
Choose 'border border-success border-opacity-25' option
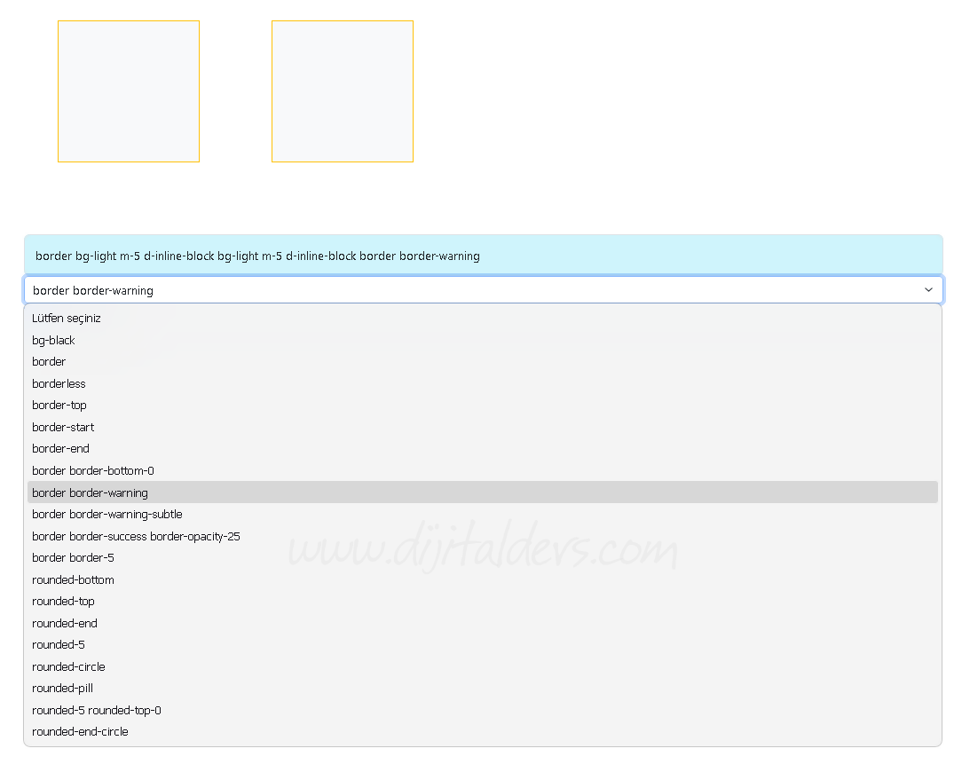(x=136, y=536)
